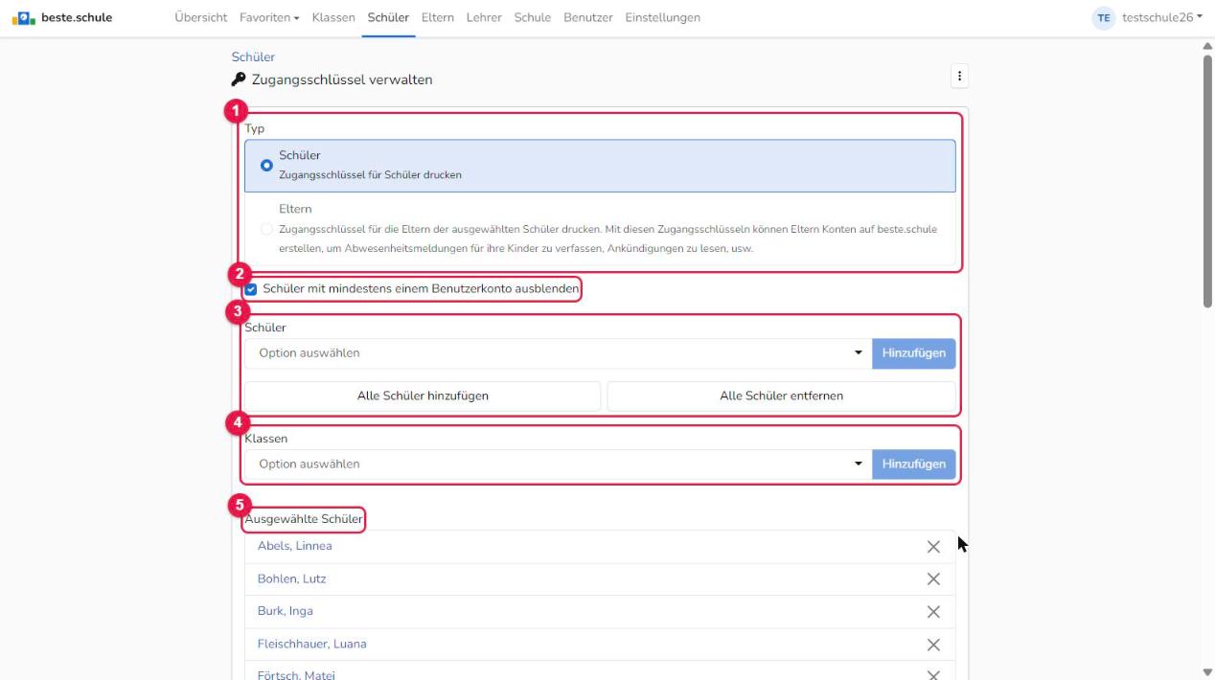Select the Schüler access key type
Screen dimensions: 1215x680
tap(600, 166)
